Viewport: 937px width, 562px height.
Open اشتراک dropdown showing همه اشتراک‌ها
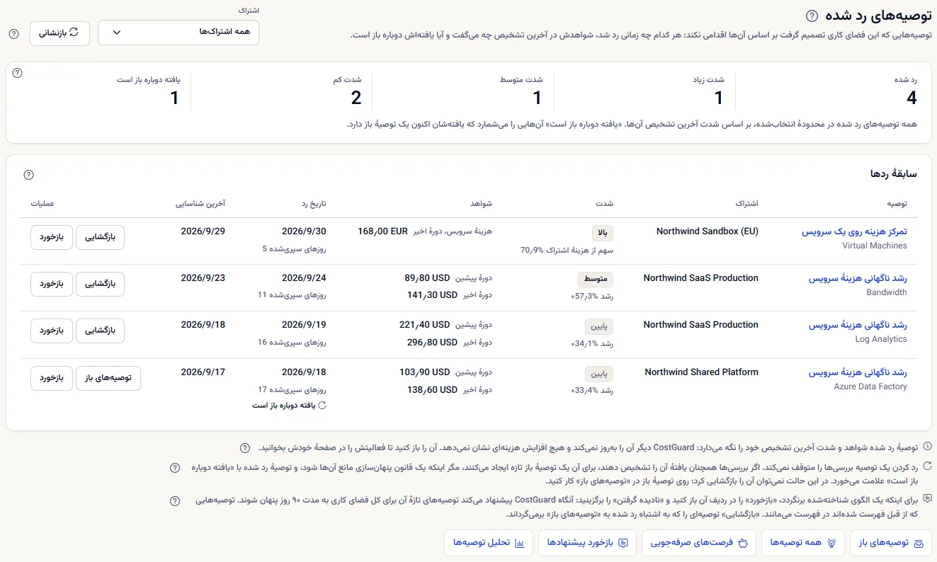tap(178, 33)
